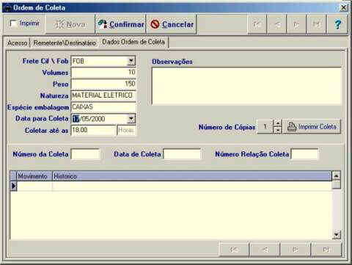Go to last record in top toolbar
The image size is (352, 265).
tap(316, 24)
